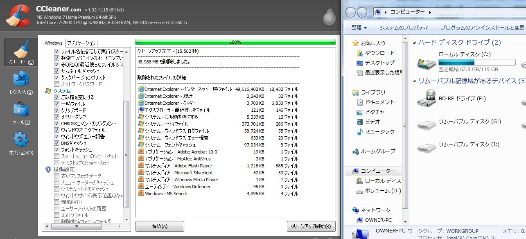Toggle ごみ箱を空にする checkbox
This screenshot has height=239, width=526.
point(57,97)
